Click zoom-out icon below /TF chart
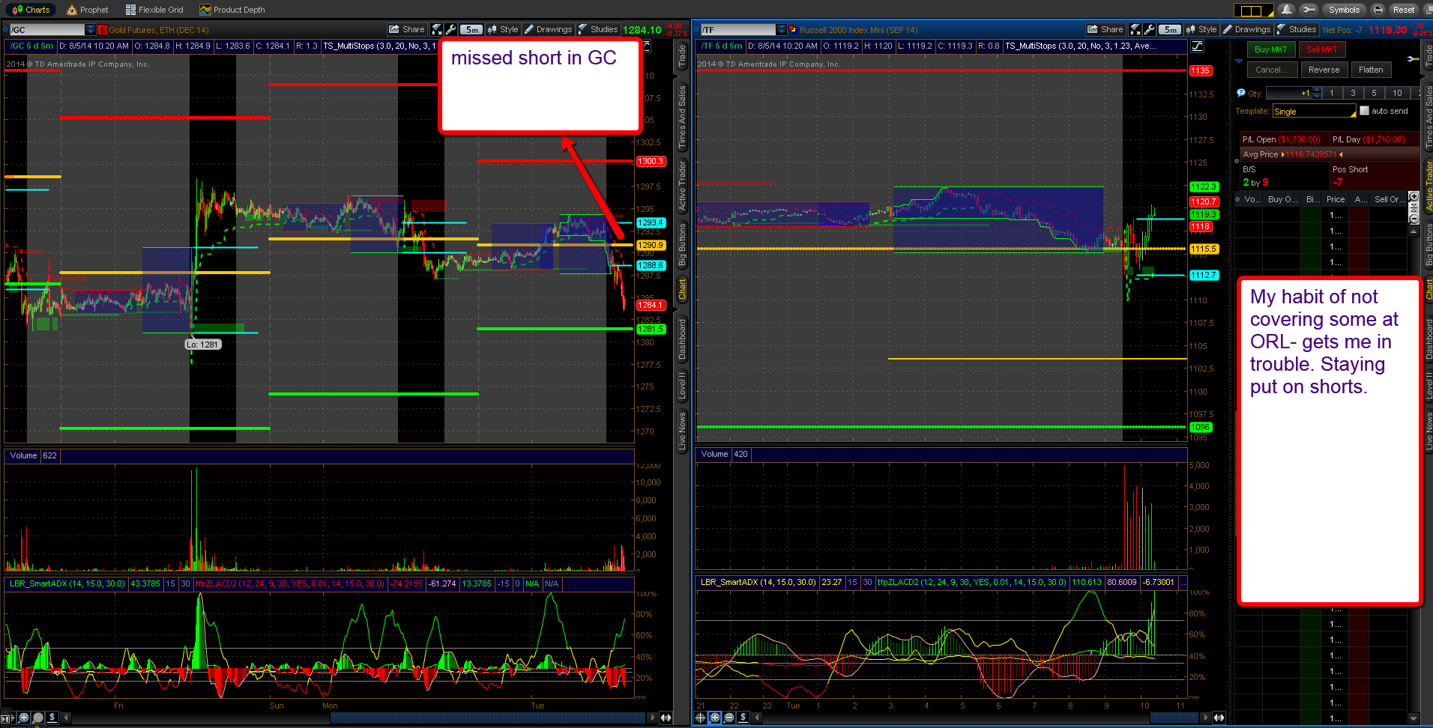 tap(729, 718)
